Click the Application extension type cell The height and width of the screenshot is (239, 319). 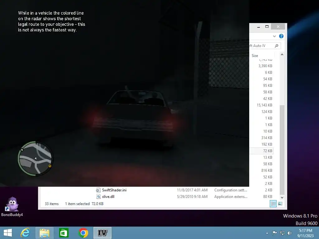[x=231, y=197]
